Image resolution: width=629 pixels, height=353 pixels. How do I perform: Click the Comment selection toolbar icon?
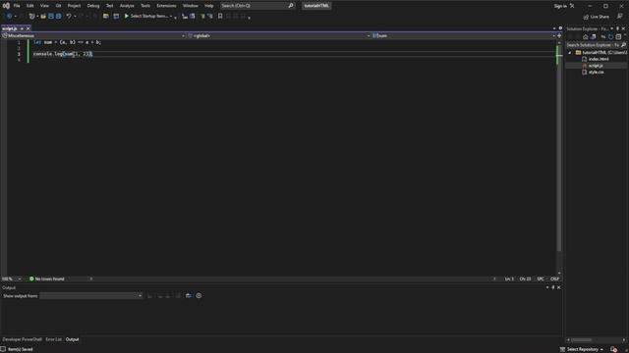[x=202, y=16]
